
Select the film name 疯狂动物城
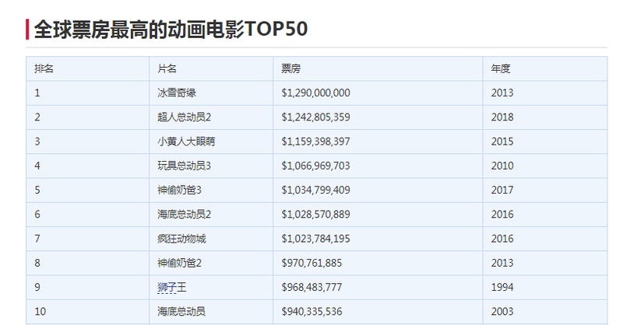tap(181, 239)
